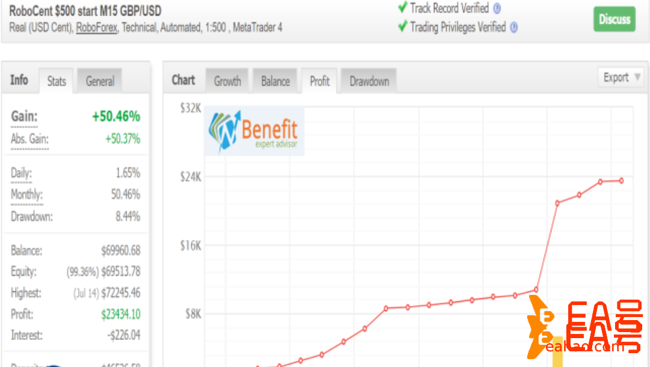Open the RoboForex broker link

(97, 28)
